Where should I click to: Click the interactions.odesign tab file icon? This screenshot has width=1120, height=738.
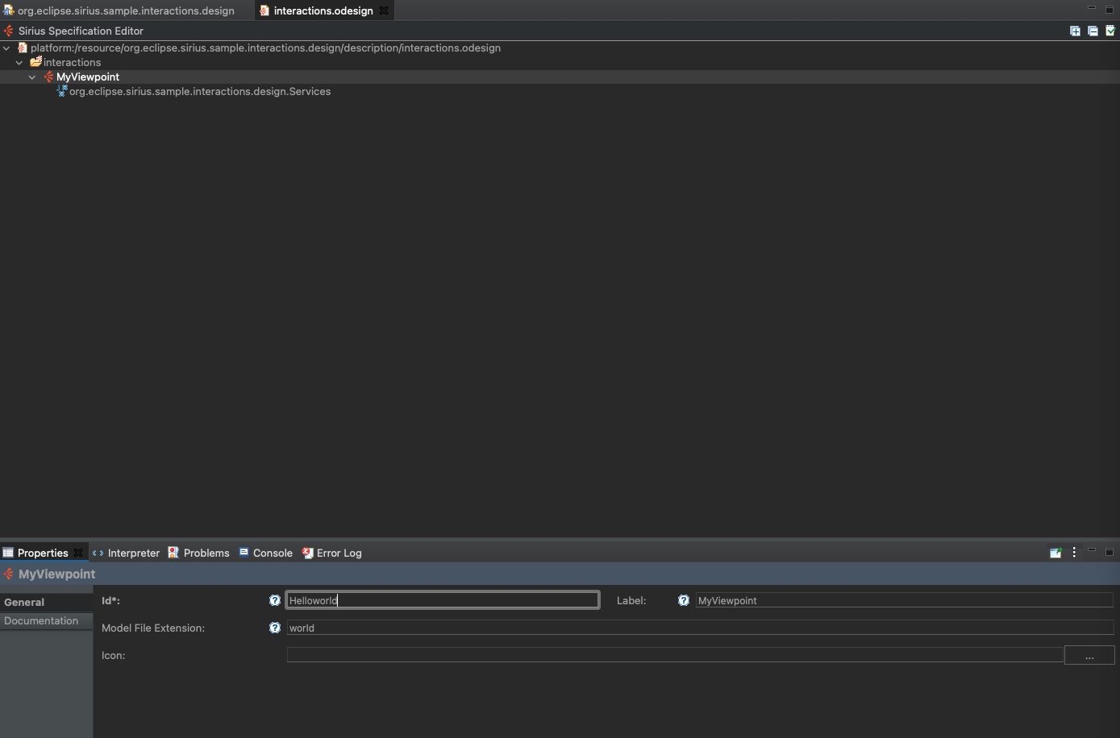[x=264, y=10]
